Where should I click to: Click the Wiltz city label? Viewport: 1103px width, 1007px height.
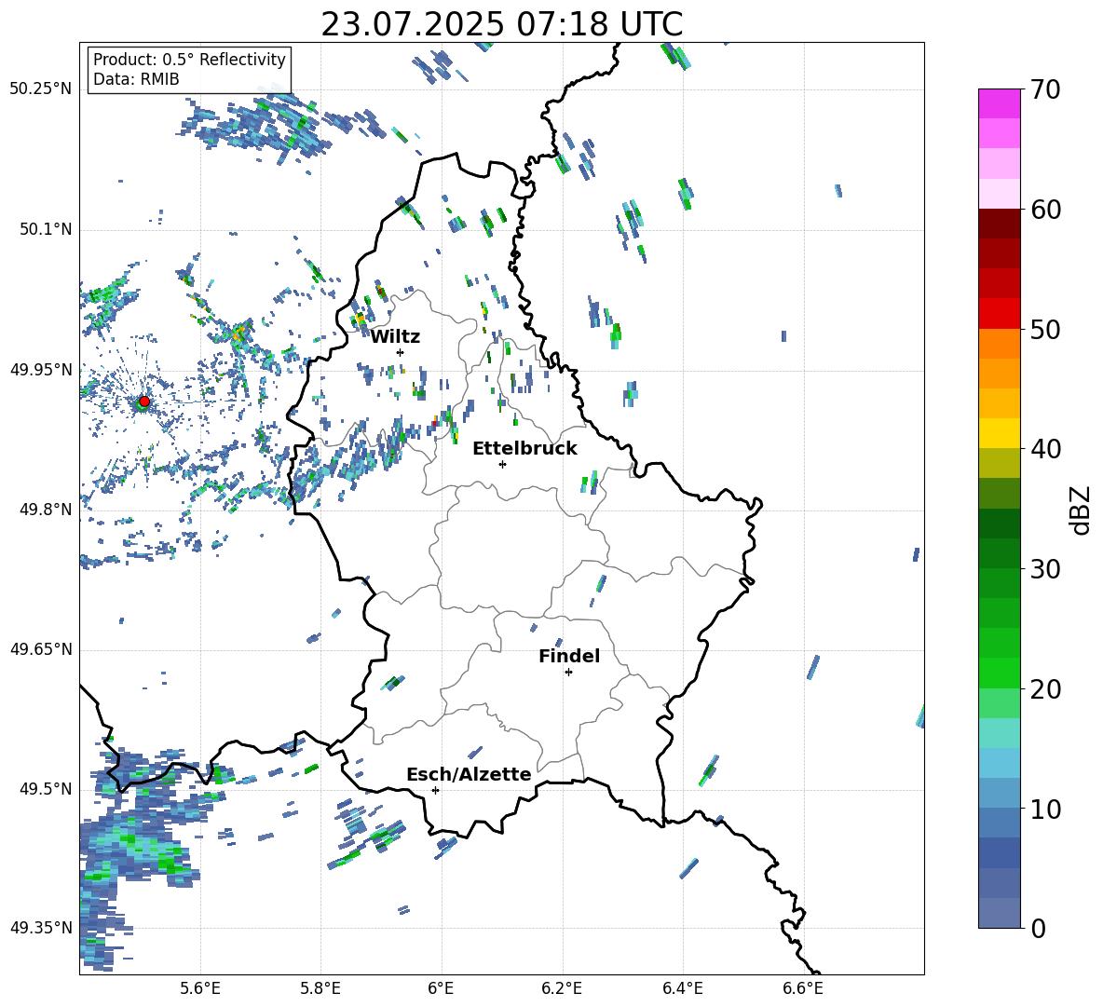395,337
